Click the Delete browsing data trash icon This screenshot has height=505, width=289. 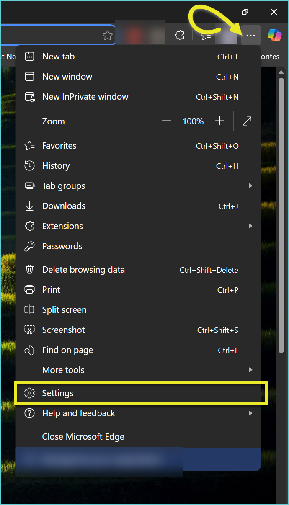click(x=29, y=270)
